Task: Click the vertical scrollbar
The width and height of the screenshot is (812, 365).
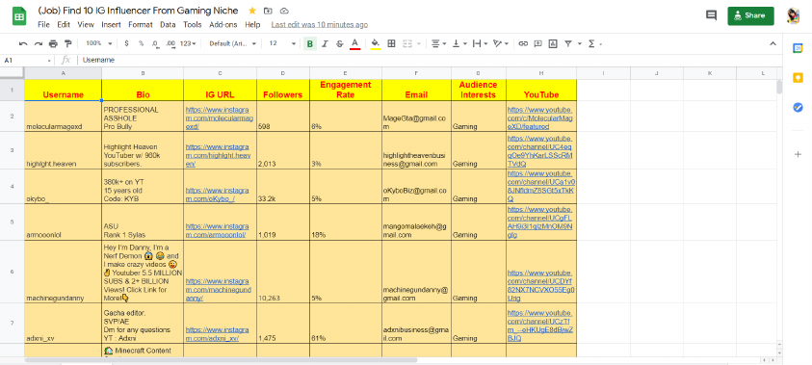Action: (x=779, y=87)
